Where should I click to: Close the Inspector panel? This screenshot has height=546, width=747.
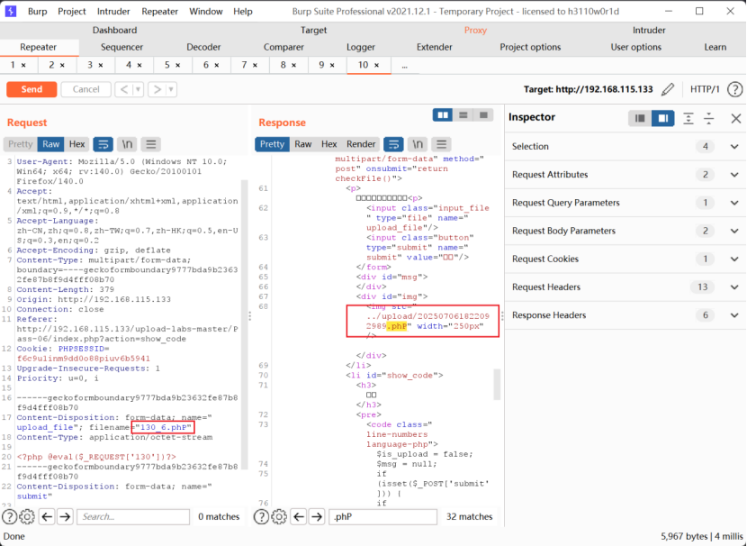pos(736,118)
